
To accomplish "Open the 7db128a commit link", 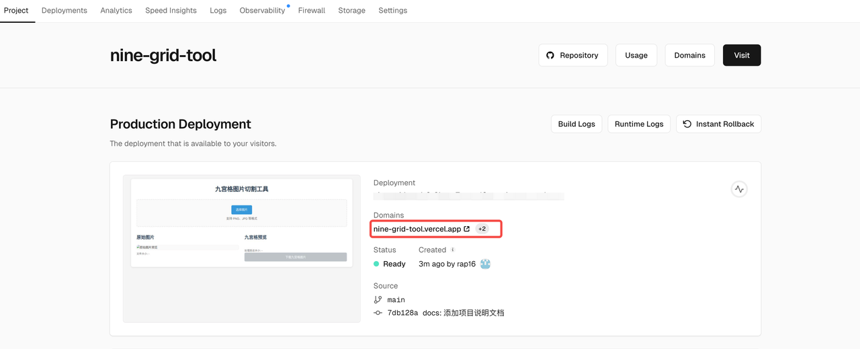I will tap(402, 313).
